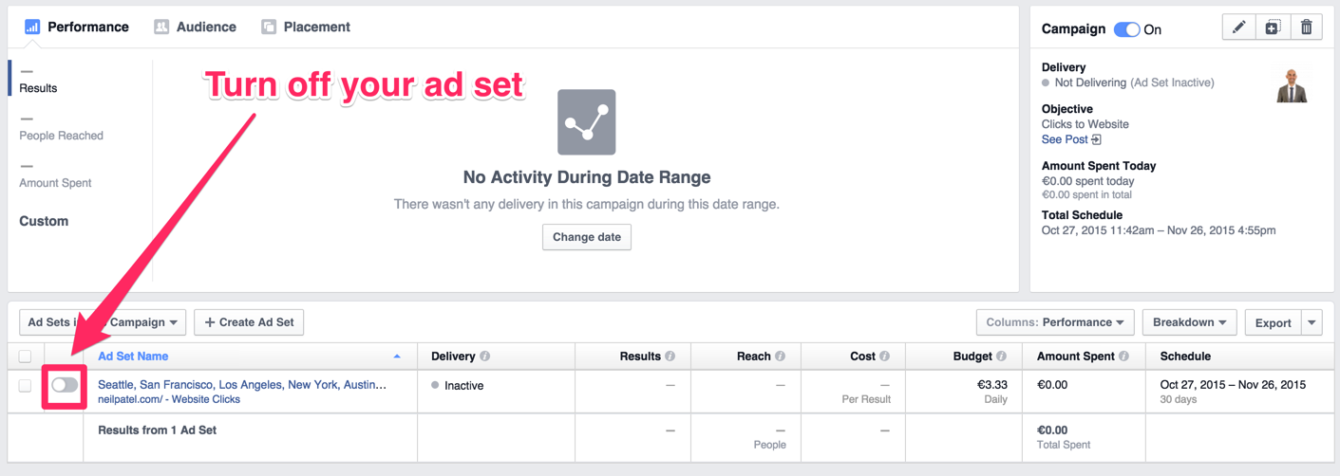
Task: Click the Budget column info icon
Action: (1001, 357)
